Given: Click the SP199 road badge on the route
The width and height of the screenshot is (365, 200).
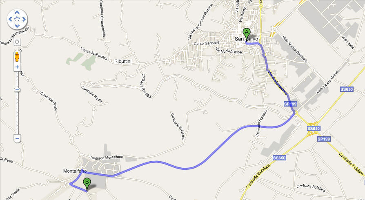Looking at the screenshot, I should click(x=291, y=104).
